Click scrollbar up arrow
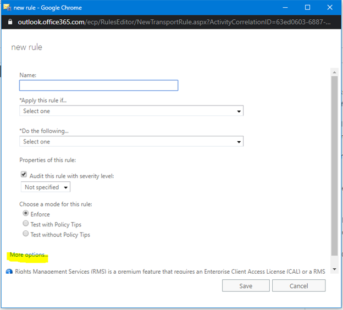 [334, 72]
